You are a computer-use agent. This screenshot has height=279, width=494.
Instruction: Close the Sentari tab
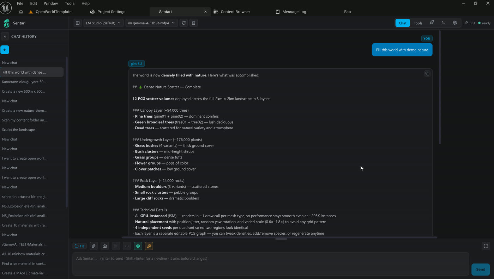205,12
